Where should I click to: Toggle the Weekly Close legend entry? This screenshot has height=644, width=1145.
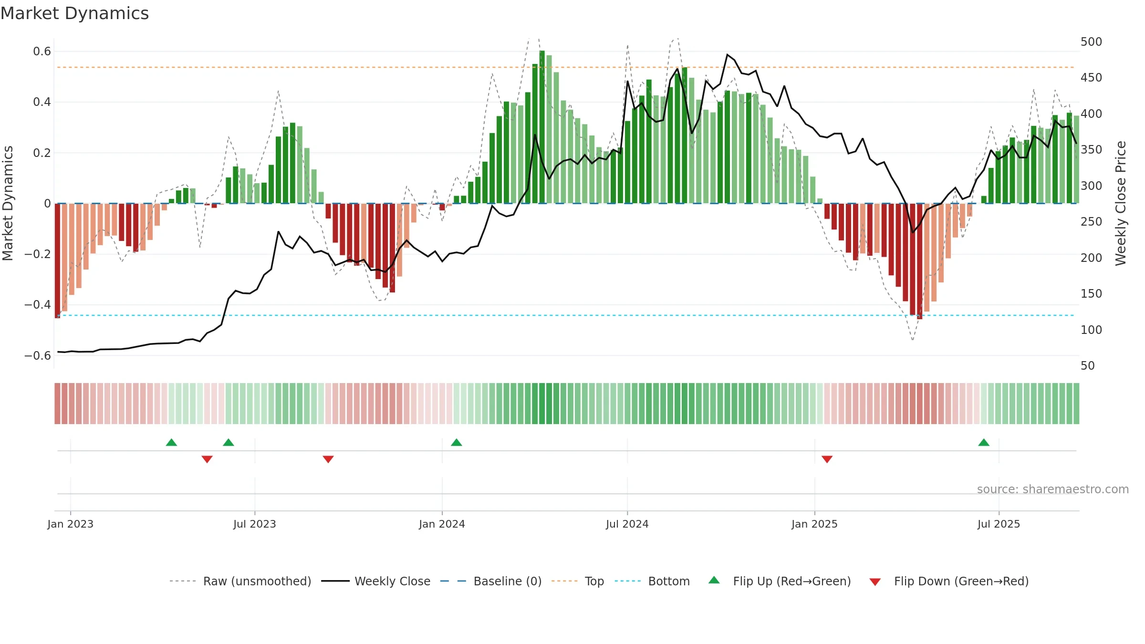(375, 581)
